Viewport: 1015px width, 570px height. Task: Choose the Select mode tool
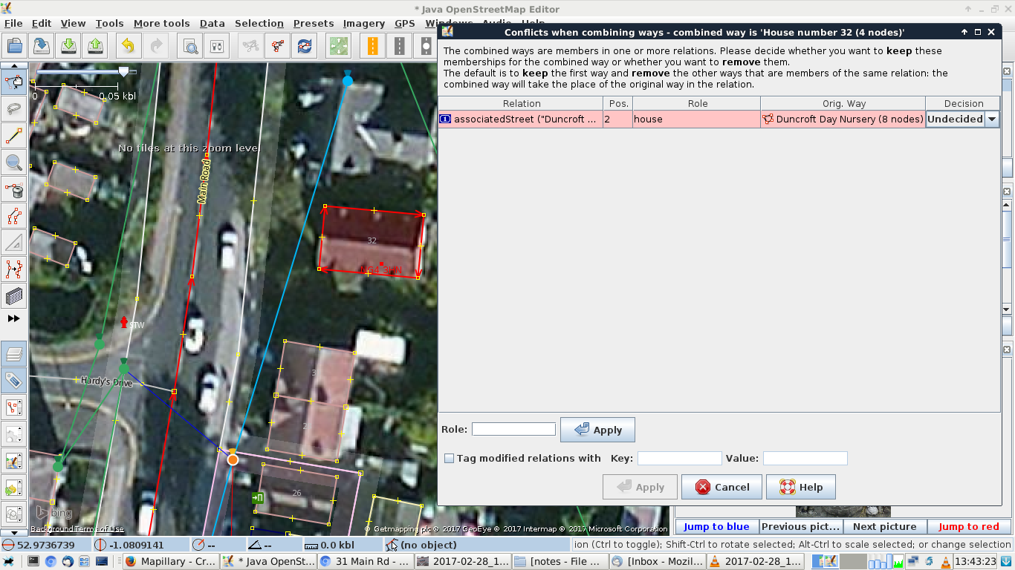pos(14,82)
